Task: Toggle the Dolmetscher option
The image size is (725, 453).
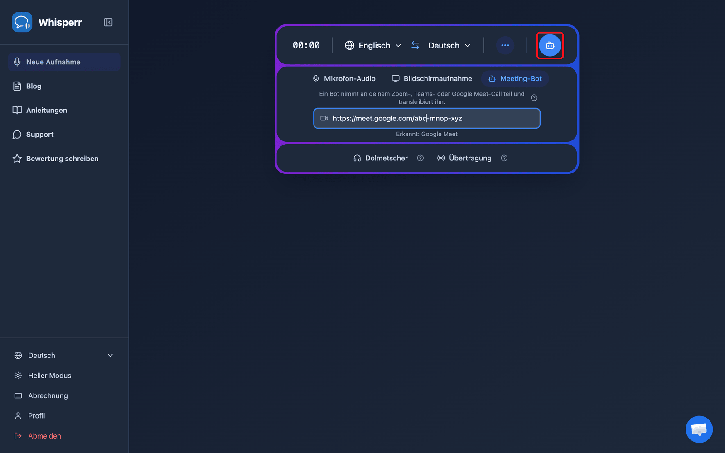Action: click(381, 158)
